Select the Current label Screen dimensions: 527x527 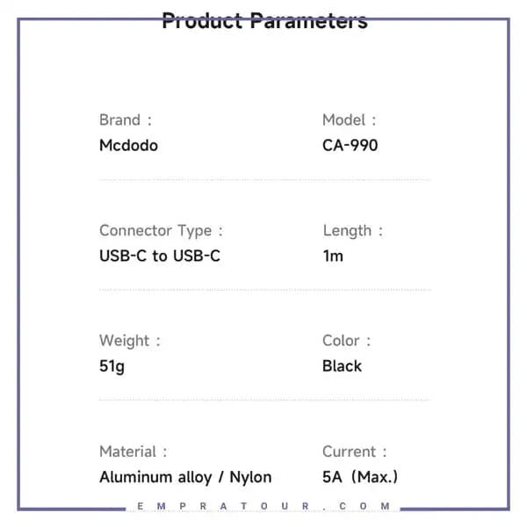tap(354, 451)
